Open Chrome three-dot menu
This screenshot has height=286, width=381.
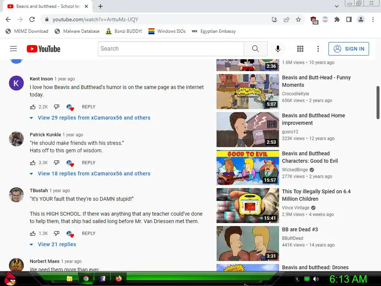tap(373, 19)
